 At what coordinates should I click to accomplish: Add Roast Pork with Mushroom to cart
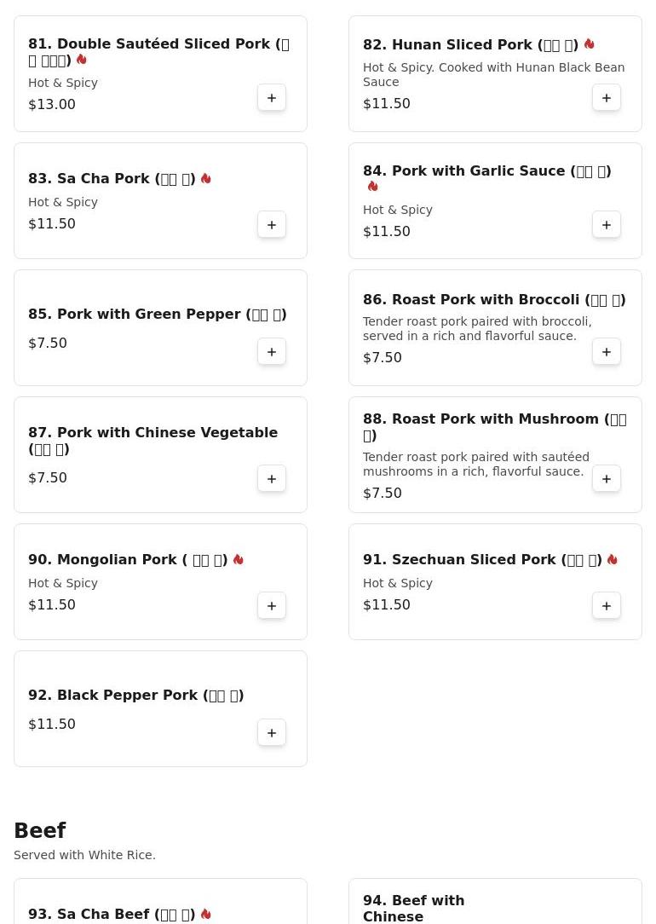click(x=607, y=479)
